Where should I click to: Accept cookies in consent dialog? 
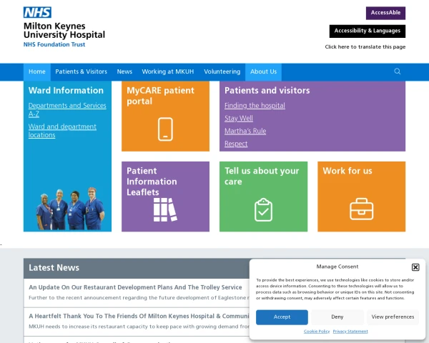(282, 317)
